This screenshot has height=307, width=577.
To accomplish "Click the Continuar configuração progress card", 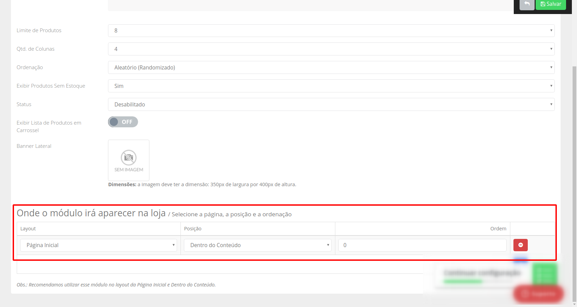I will [x=482, y=273].
